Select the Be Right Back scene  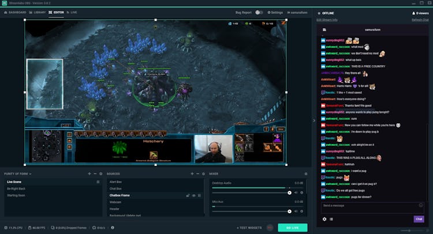pos(53,189)
